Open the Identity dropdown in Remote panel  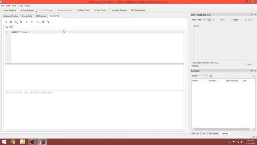(x=203, y=76)
